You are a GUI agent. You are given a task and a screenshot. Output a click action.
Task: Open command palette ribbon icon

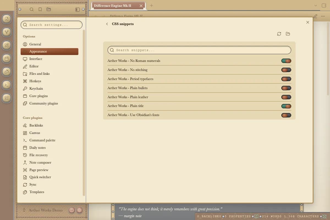[x=7, y=85]
